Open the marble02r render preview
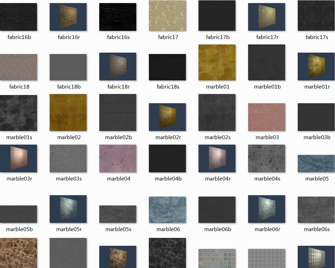 click(167, 117)
